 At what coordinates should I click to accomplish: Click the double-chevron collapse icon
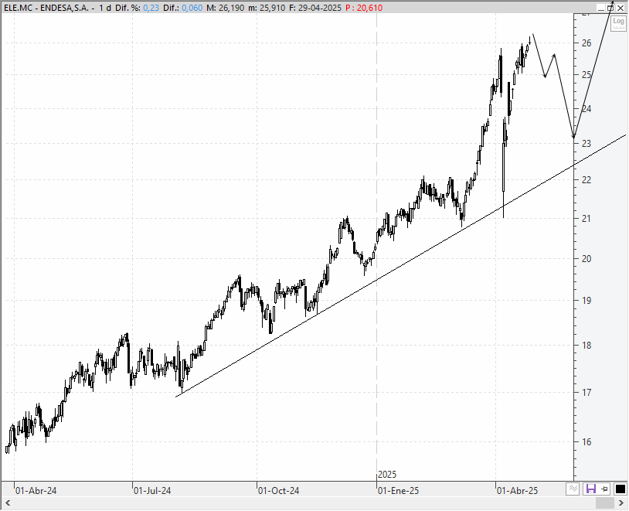point(573,489)
